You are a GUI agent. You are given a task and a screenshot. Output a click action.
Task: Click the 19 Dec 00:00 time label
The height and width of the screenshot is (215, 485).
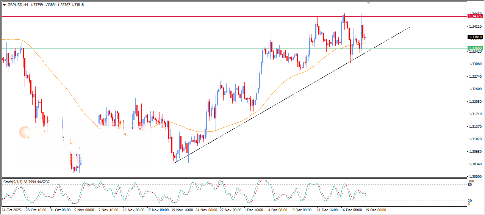point(375,210)
